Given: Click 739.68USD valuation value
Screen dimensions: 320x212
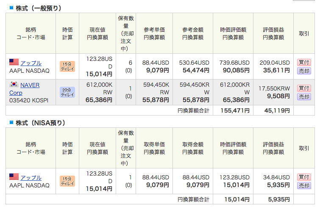Looking at the screenshot, I should (x=234, y=63).
